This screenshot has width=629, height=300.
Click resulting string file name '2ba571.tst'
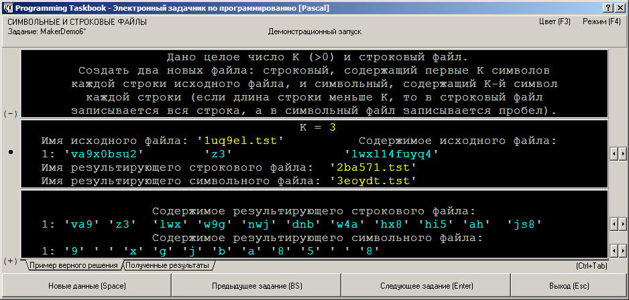point(373,167)
